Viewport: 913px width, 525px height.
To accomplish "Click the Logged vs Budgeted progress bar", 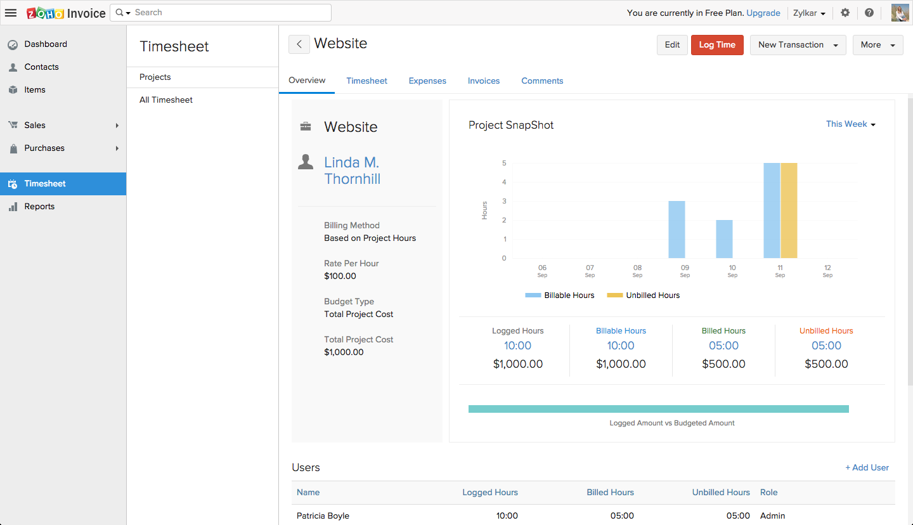I will pos(658,409).
